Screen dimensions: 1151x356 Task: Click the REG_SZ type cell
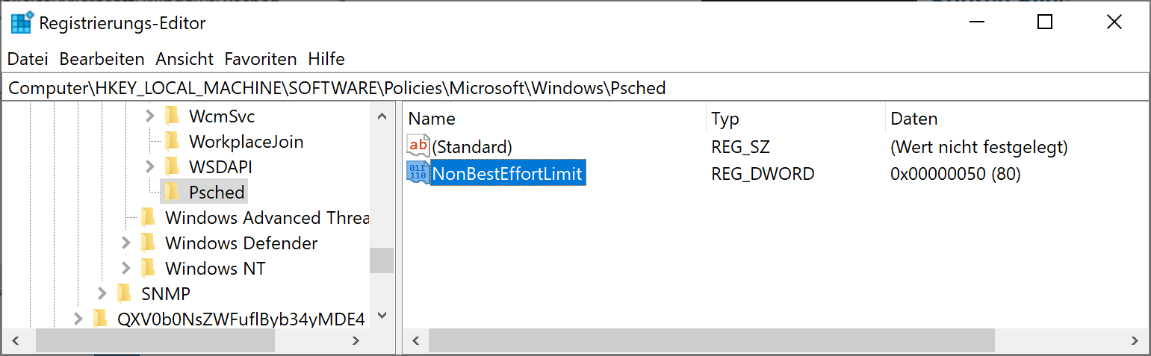click(x=740, y=147)
